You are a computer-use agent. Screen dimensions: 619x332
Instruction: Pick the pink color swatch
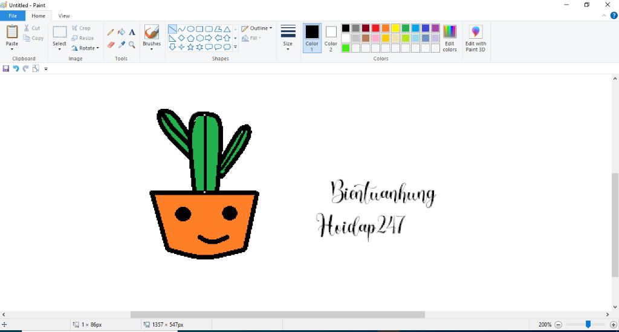point(375,38)
